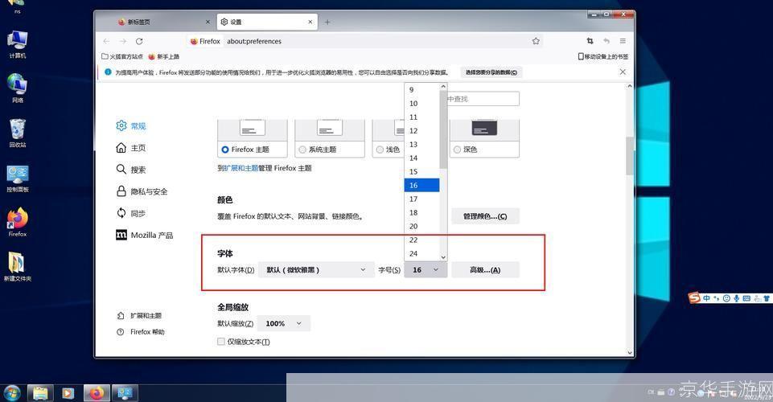Select 深色 theme radio button
Image resolution: width=773 pixels, height=402 pixels.
pos(457,150)
